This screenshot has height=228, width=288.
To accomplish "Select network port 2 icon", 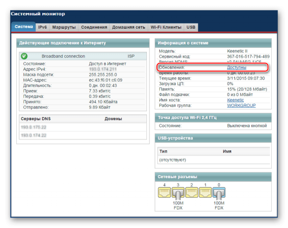I will pos(192,192).
